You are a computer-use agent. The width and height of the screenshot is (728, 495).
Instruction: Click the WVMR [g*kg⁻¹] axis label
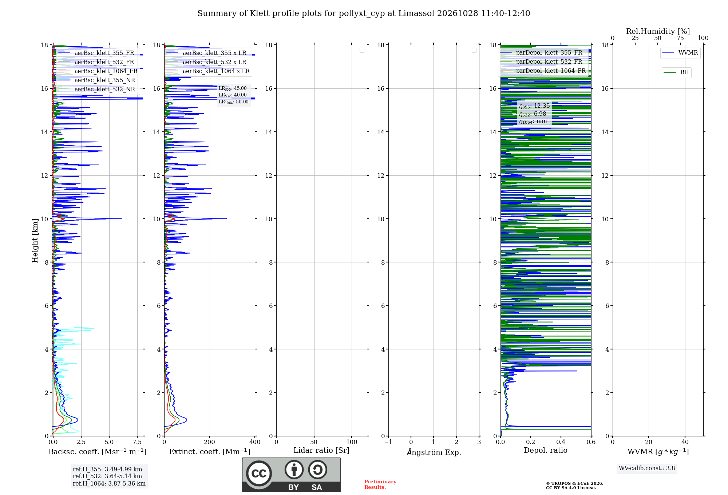[658, 452]
